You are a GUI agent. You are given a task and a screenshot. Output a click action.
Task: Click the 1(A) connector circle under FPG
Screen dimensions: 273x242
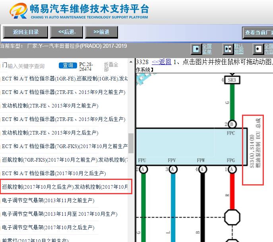[x=232, y=169]
